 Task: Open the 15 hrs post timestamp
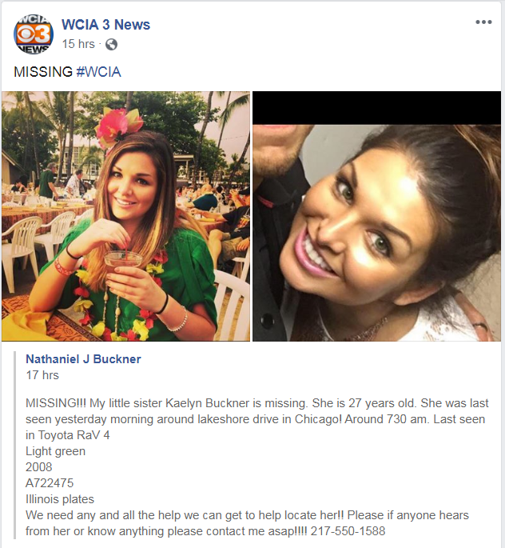click(x=78, y=44)
